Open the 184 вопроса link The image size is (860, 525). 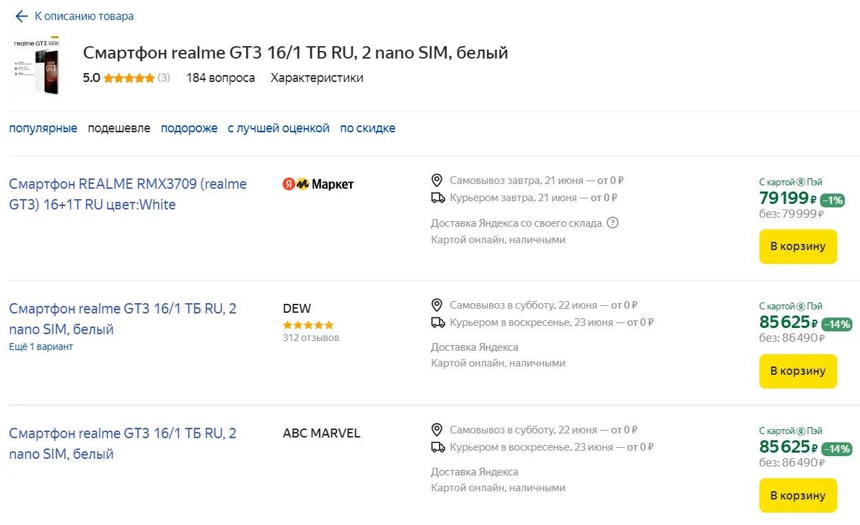pos(221,78)
